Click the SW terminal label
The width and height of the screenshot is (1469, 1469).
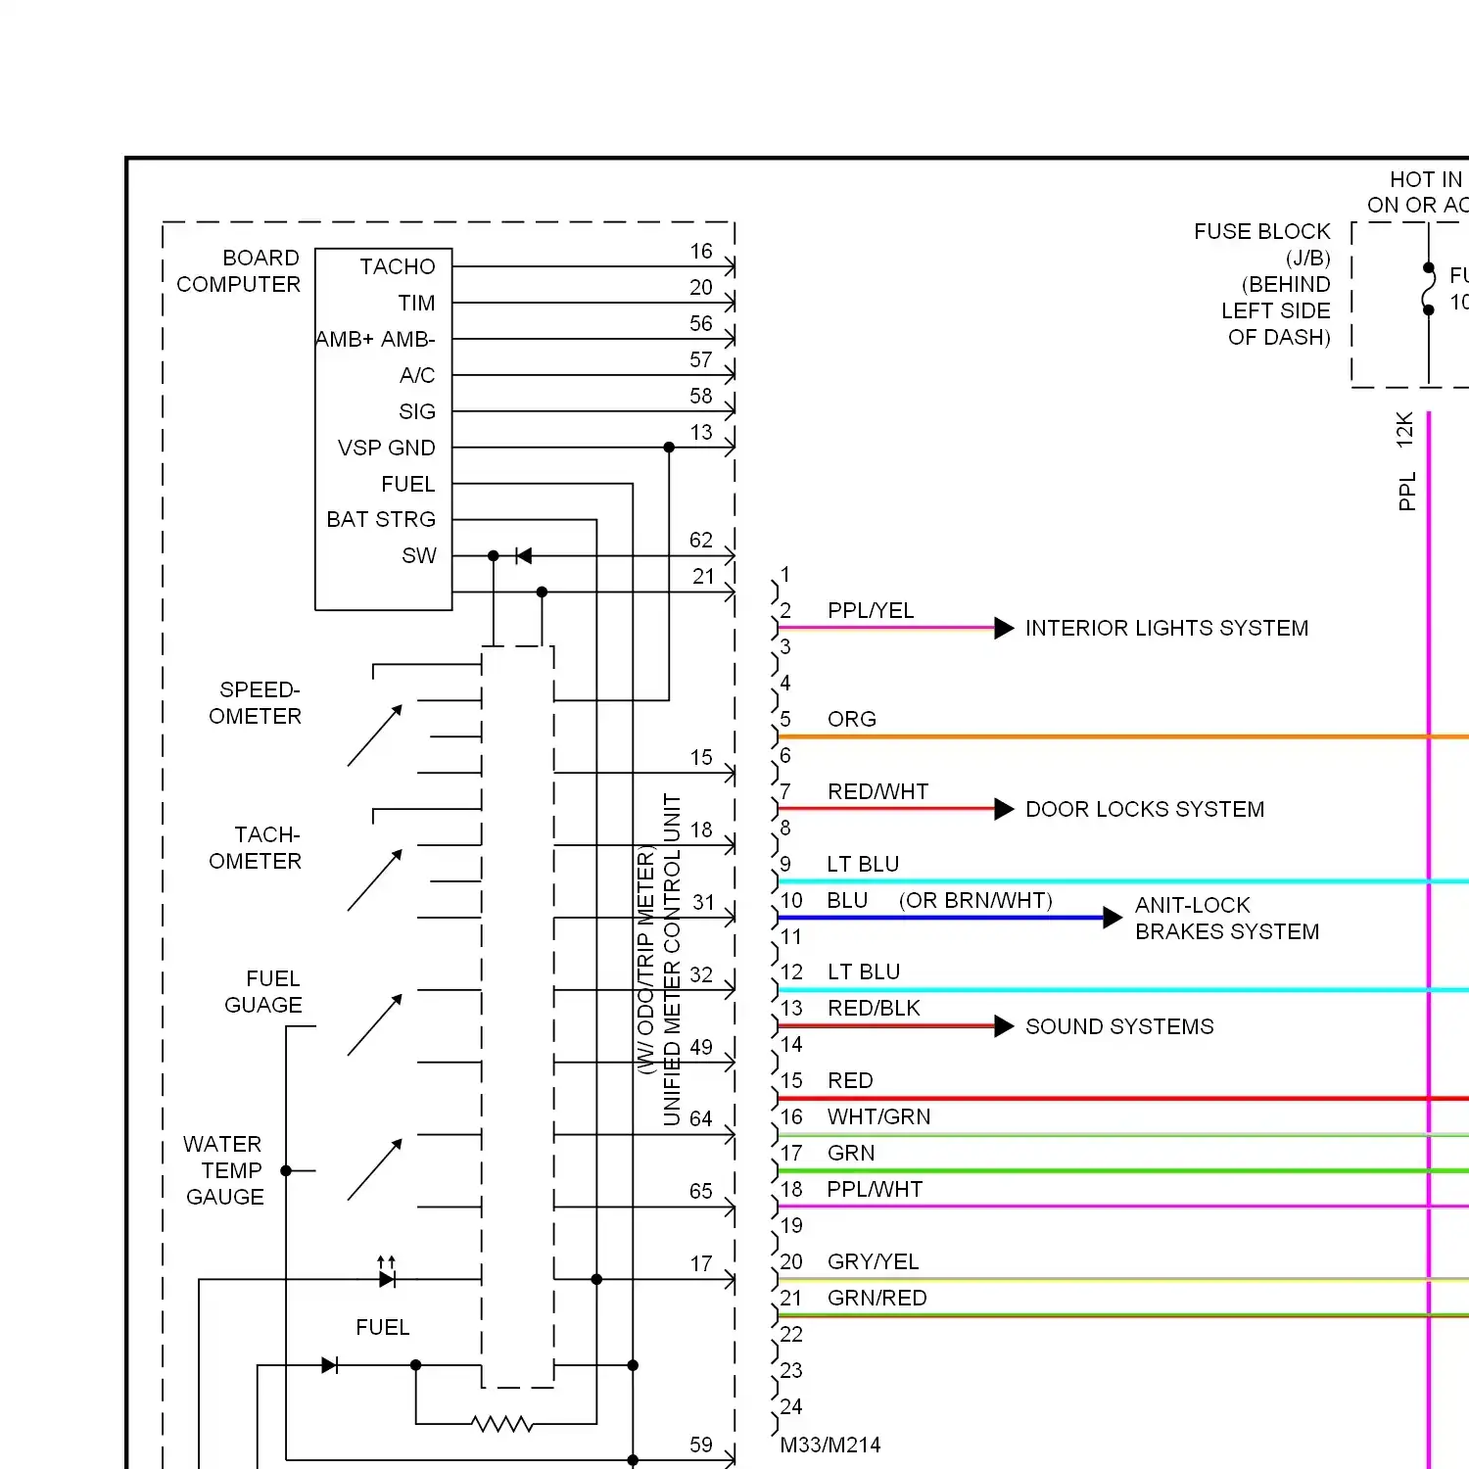coord(419,555)
